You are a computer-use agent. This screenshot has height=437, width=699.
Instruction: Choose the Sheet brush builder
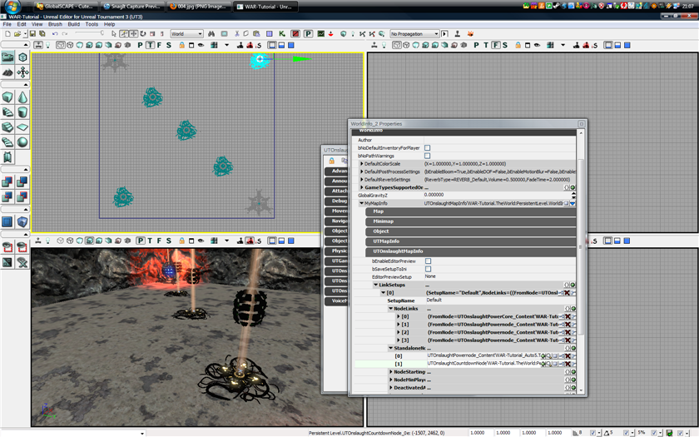click(x=22, y=127)
